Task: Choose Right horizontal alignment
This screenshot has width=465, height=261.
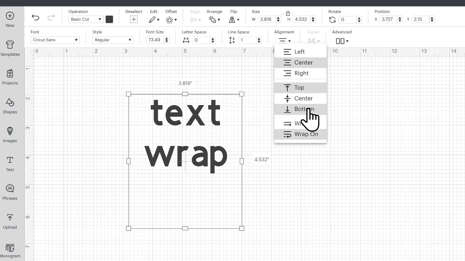Action: click(300, 73)
